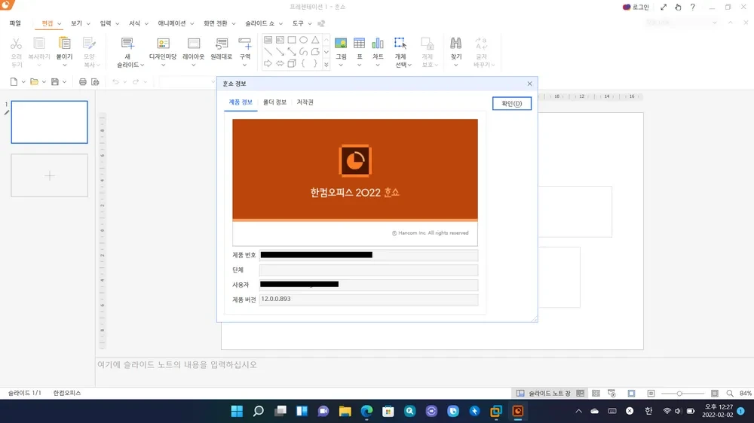The height and width of the screenshot is (423, 754).
Task: Switch to 제품 정보 tab in dialog
Action: click(241, 102)
